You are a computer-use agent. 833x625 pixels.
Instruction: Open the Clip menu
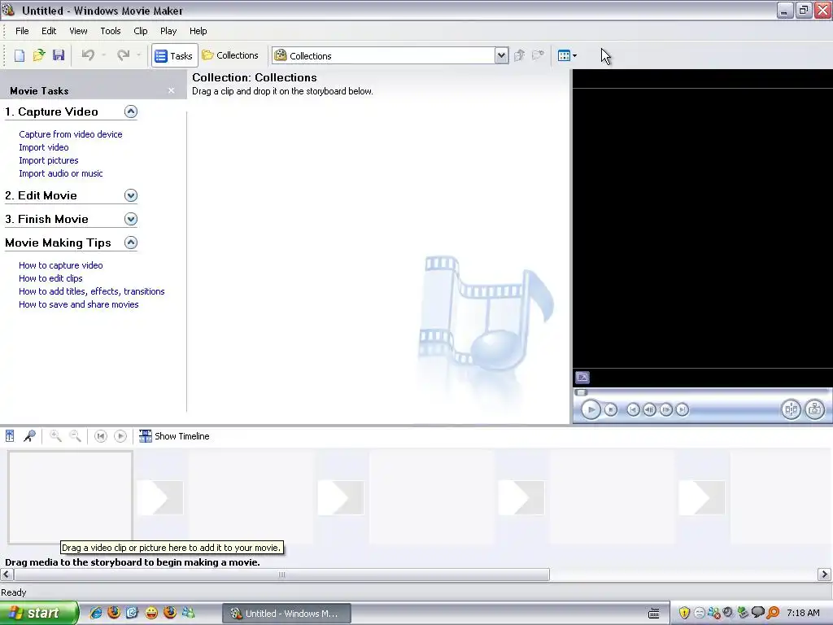click(140, 31)
